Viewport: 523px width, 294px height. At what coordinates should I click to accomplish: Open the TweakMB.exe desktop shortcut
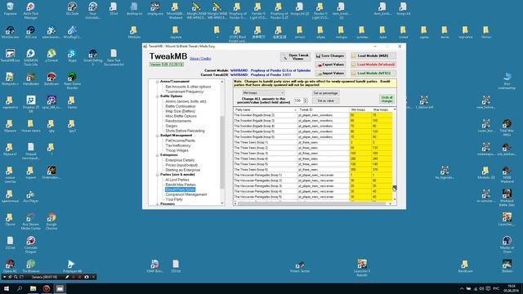point(10,56)
